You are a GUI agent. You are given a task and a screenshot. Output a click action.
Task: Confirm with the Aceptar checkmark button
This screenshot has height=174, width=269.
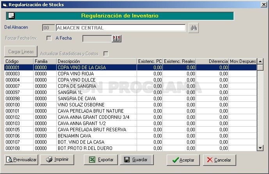(183, 160)
